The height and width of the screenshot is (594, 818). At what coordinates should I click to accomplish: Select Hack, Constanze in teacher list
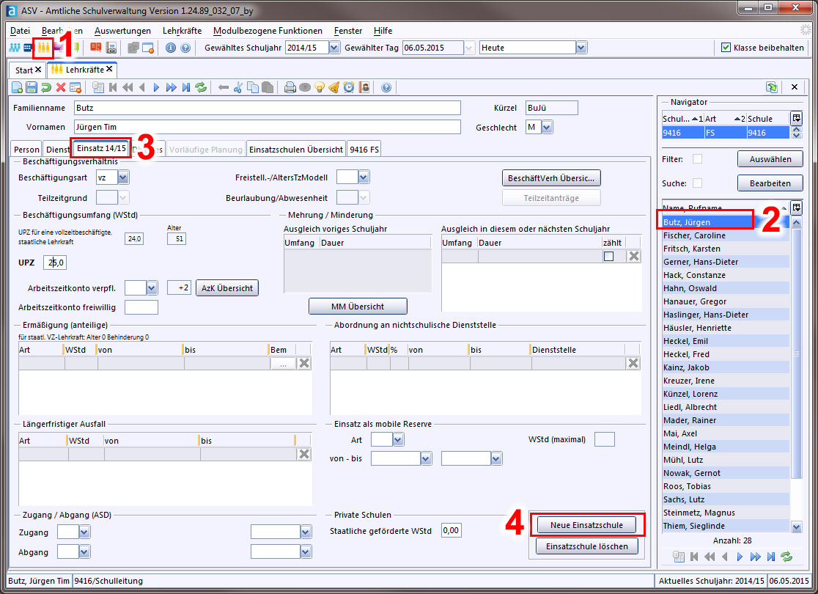click(x=726, y=275)
